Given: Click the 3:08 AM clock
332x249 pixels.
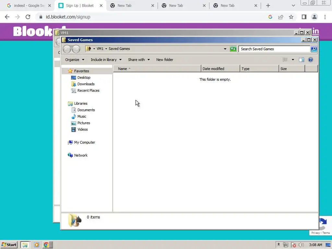Looking at the screenshot, I should [x=315, y=245].
